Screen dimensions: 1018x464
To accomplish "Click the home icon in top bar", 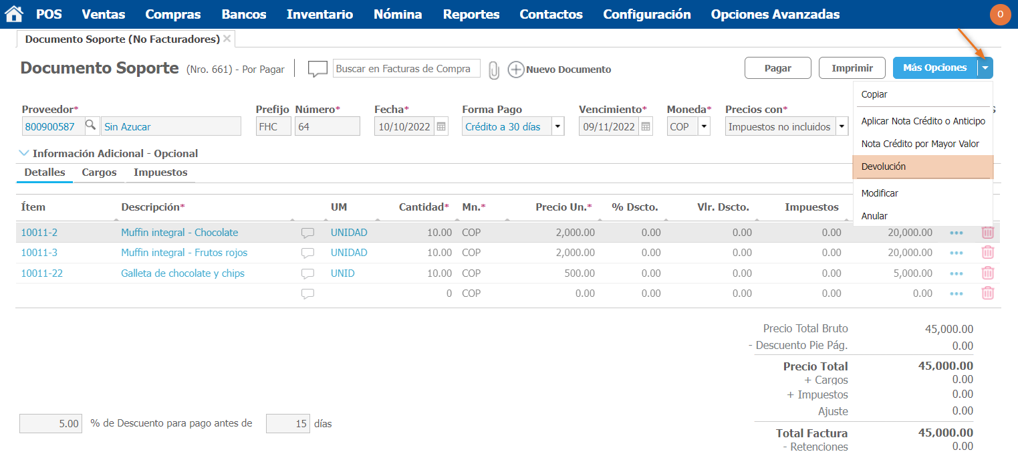I will [x=14, y=14].
